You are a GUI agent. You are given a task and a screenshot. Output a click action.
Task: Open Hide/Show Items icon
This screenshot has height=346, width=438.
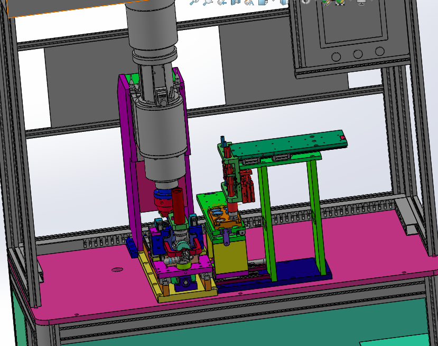pyautogui.click(x=306, y=2)
